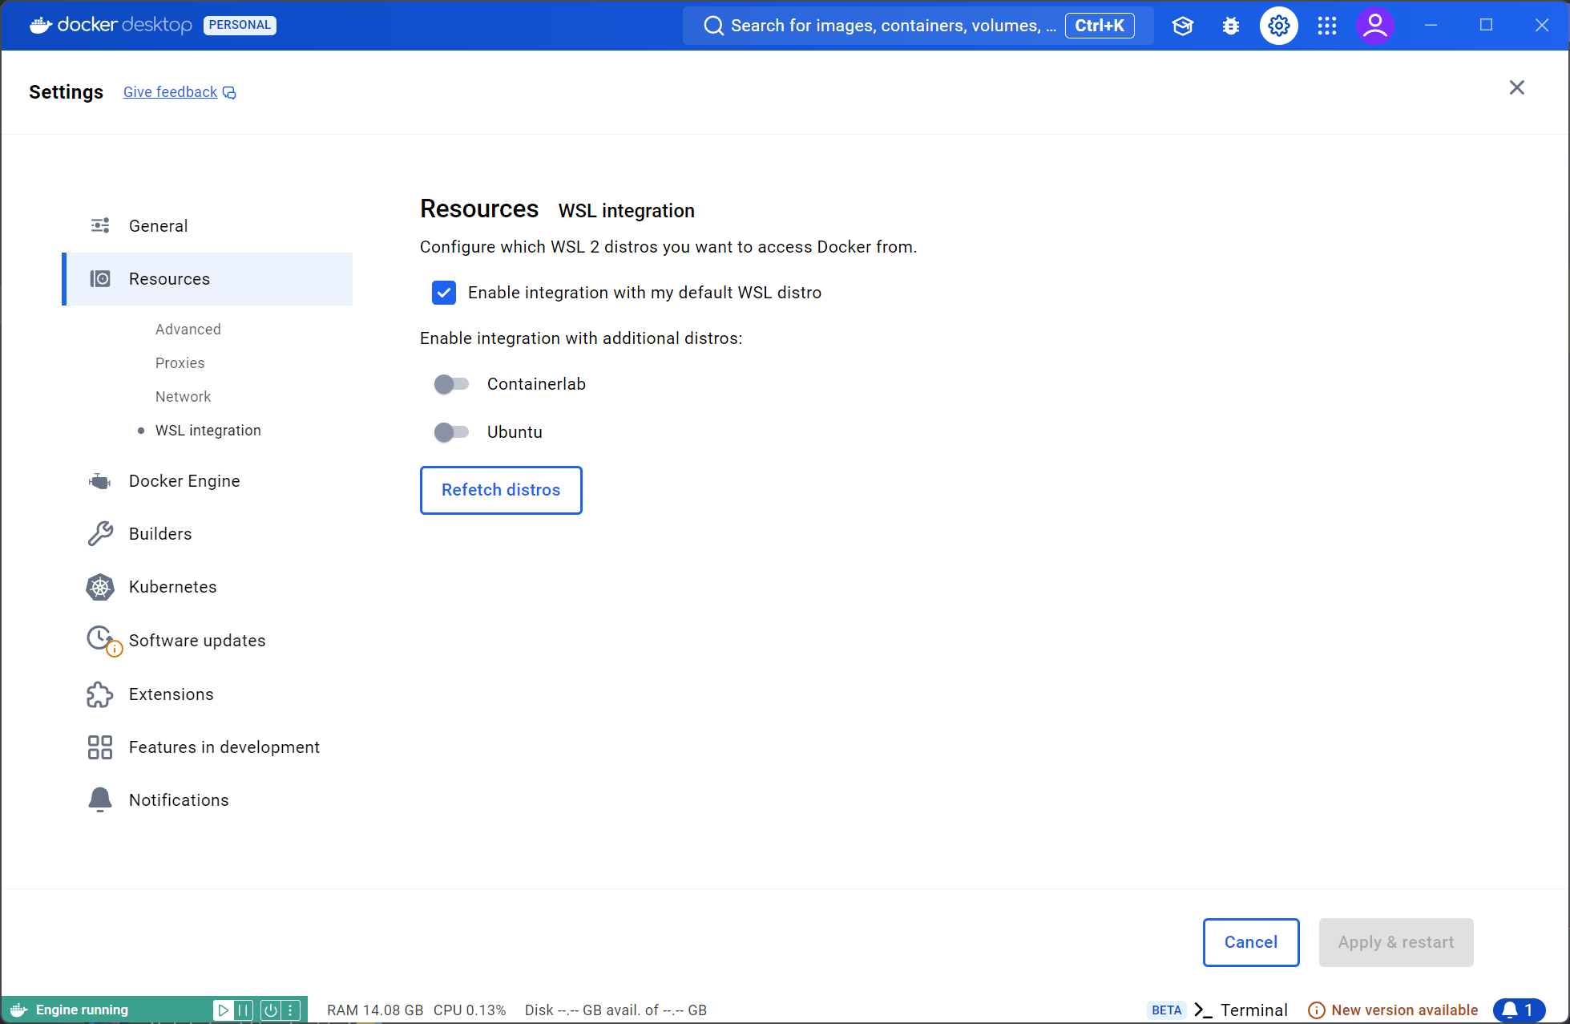This screenshot has width=1570, height=1024.
Task: Click the settings gear icon
Action: (1278, 26)
